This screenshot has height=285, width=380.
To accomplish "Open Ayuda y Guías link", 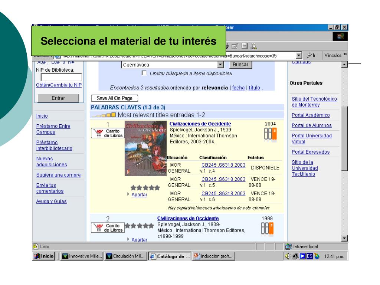I will [51, 202].
